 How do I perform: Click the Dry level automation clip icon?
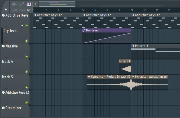84,30
